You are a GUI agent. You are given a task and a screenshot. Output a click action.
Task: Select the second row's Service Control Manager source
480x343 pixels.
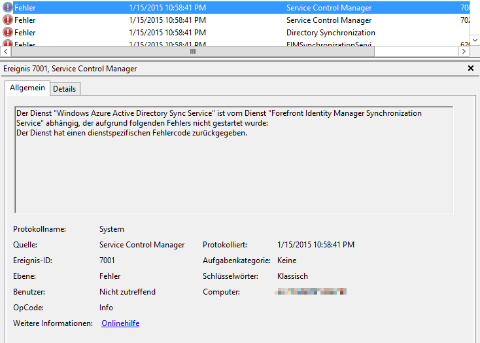[329, 20]
